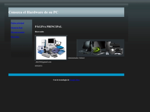Click the Bienvenido text

click(x=39, y=32)
